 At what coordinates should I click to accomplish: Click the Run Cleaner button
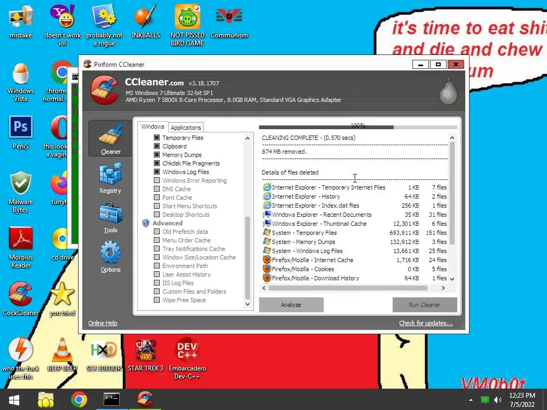tap(424, 305)
